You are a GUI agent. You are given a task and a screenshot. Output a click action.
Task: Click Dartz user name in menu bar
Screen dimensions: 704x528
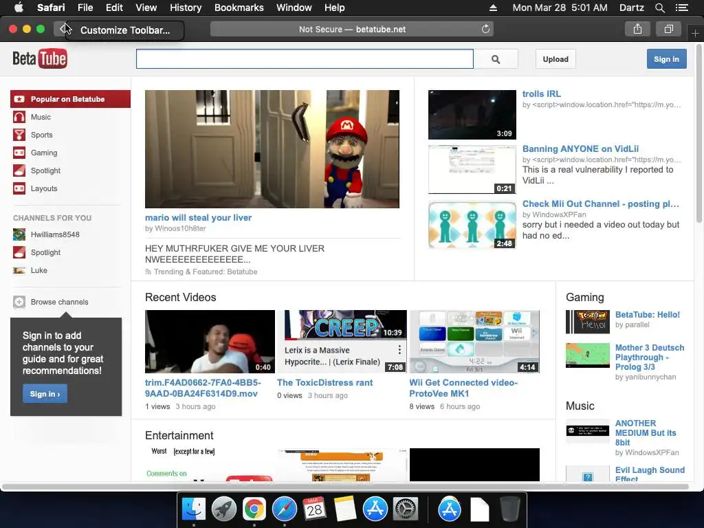[631, 8]
